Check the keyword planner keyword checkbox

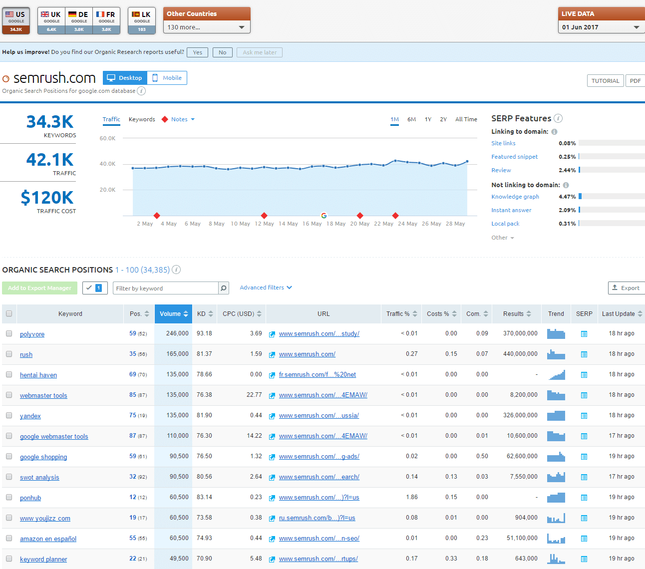pos(9,559)
